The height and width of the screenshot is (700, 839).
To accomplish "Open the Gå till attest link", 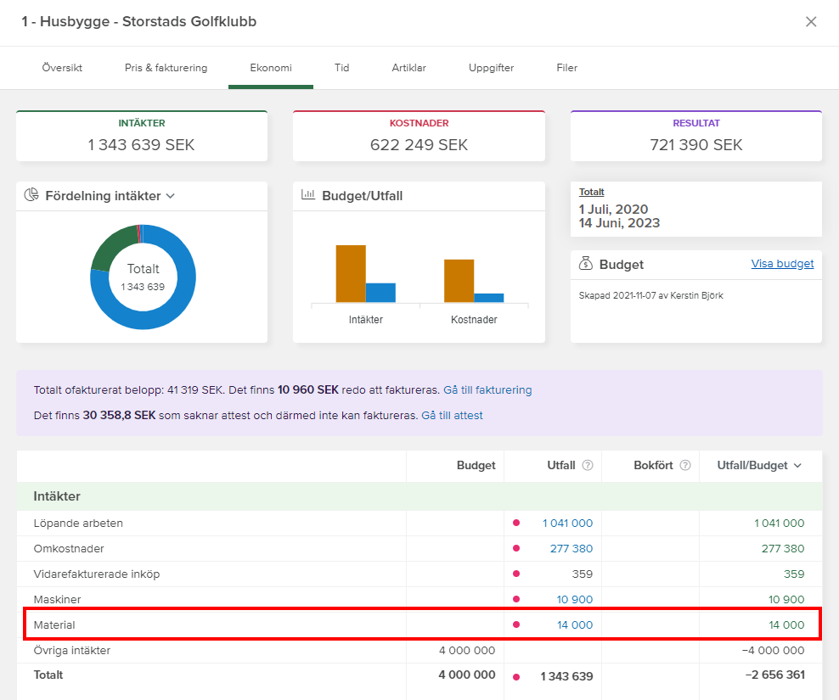I will point(452,416).
